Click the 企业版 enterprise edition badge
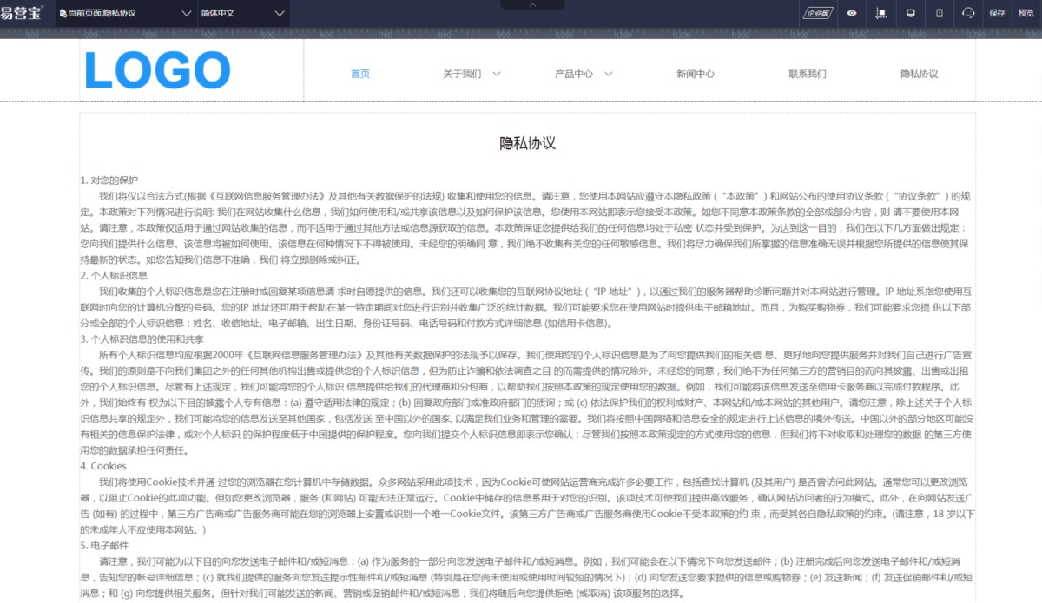Screen dimensions: 1042x603 tap(817, 13)
